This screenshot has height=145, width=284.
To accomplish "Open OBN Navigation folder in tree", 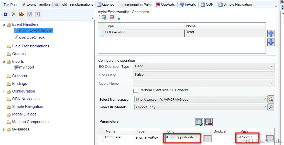I will (x=23, y=99).
